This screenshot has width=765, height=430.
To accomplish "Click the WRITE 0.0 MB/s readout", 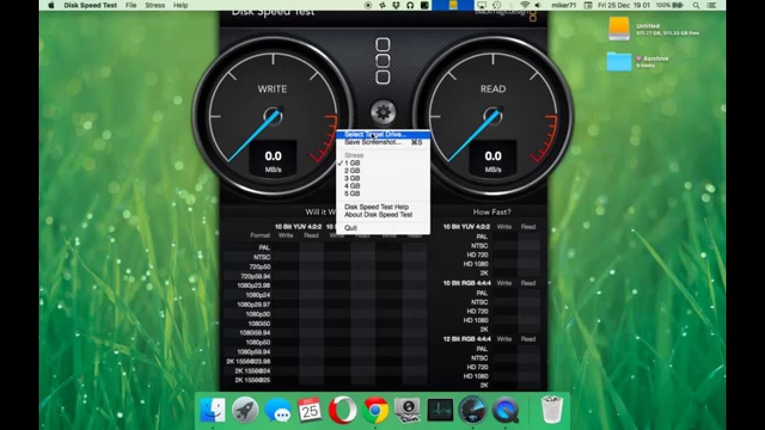I will click(273, 159).
